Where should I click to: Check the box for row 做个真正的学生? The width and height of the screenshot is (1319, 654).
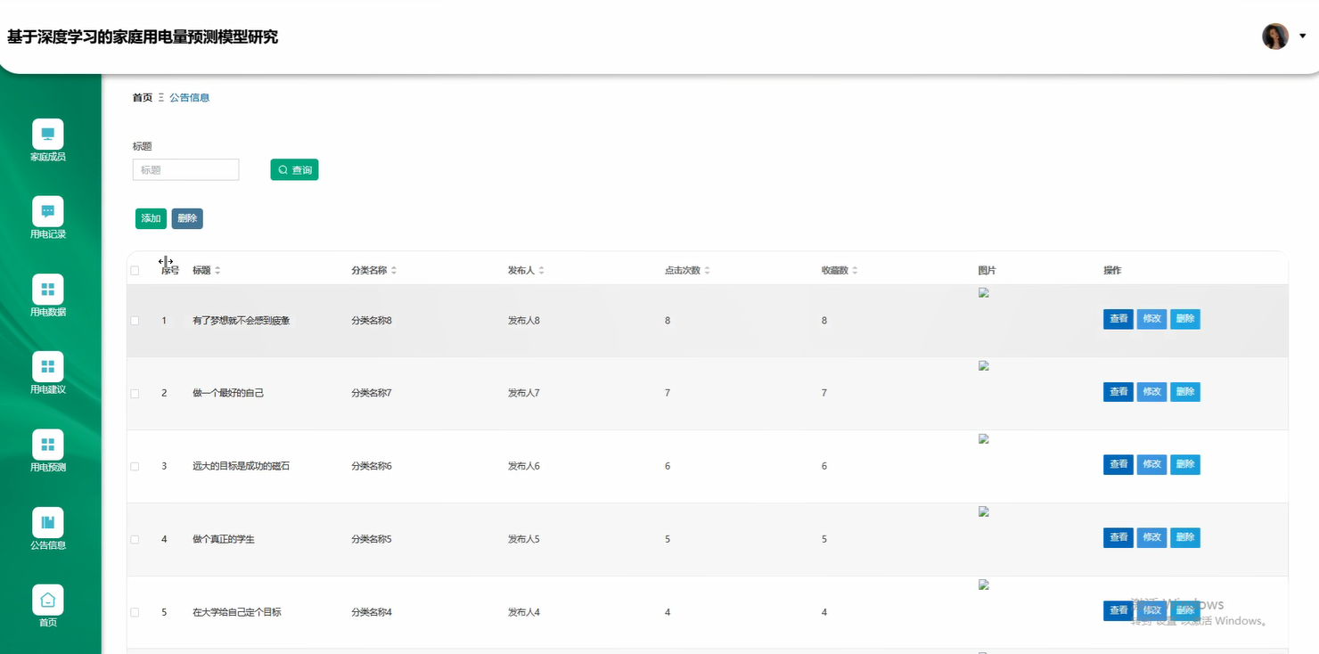coord(135,539)
